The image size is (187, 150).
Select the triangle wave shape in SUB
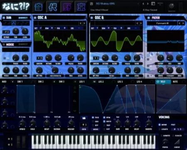tap(14, 23)
